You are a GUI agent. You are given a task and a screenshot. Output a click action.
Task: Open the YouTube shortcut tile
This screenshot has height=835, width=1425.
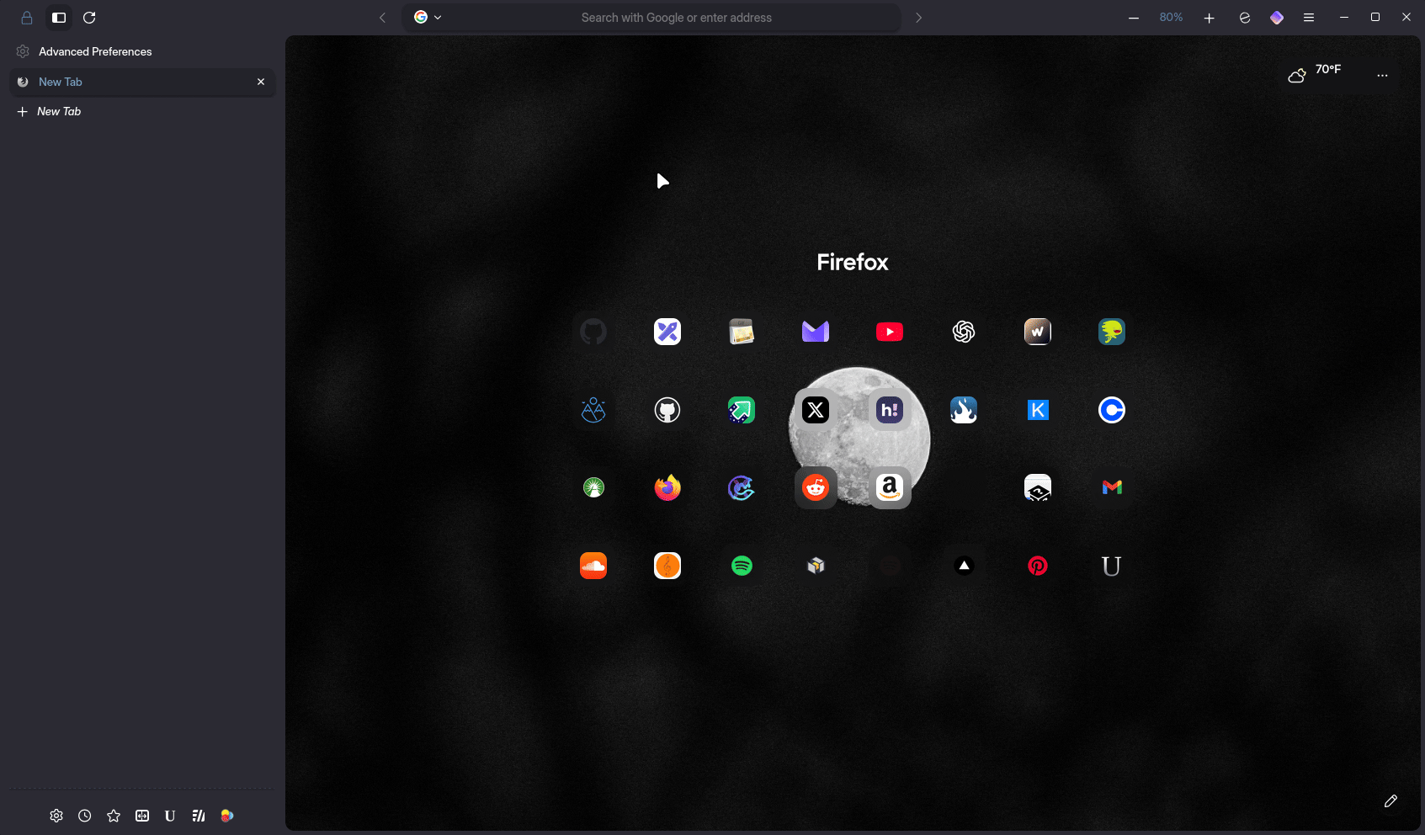[x=889, y=332]
